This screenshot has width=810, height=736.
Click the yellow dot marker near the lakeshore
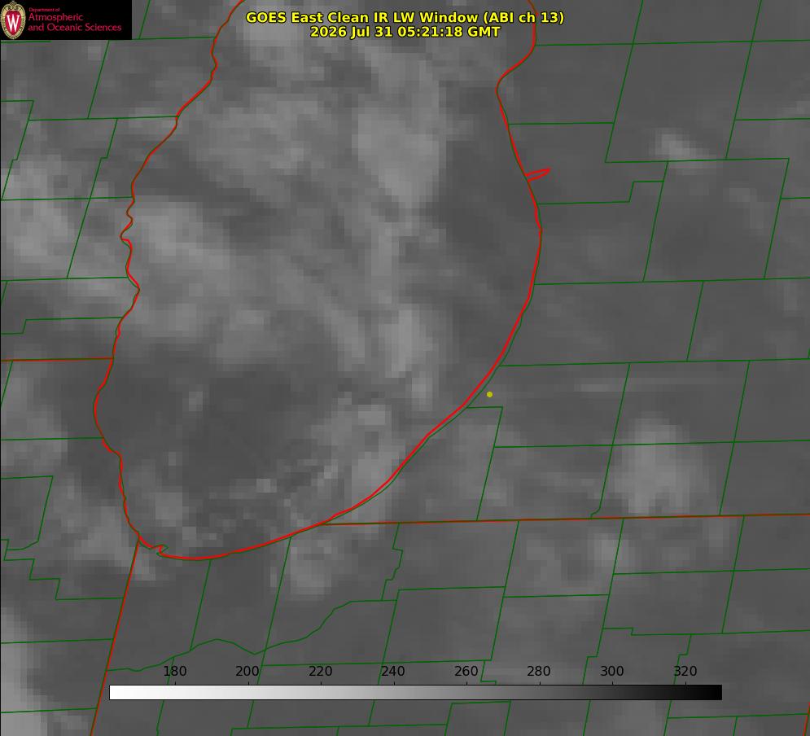(489, 394)
